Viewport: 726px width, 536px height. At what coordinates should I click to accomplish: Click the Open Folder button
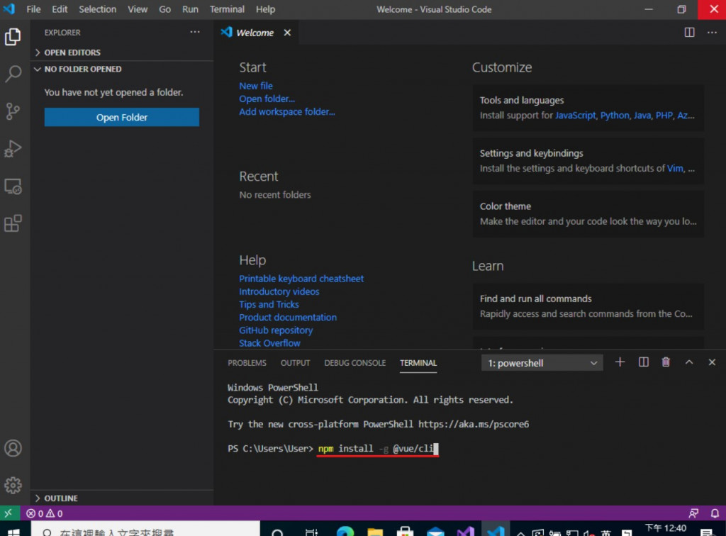[x=122, y=117]
